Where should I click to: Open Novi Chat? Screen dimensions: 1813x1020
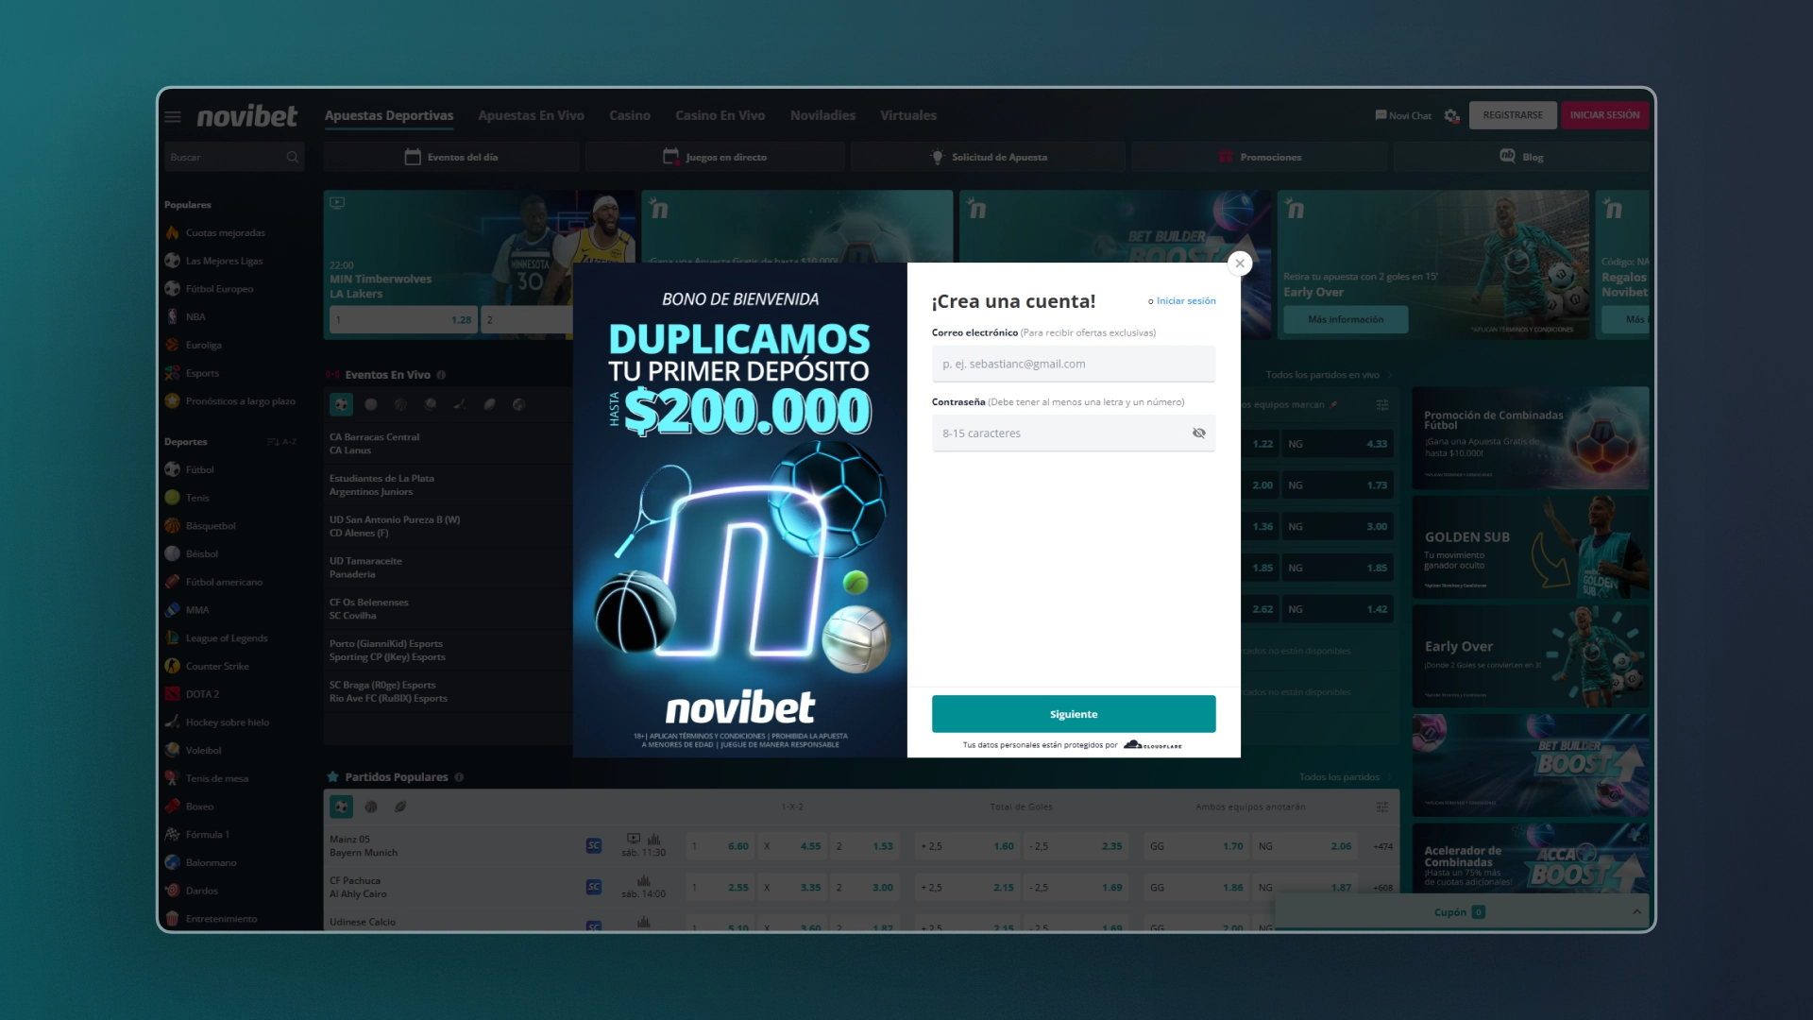tap(1403, 116)
